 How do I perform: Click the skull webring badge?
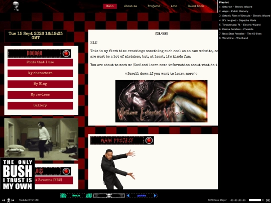pyautogui.click(x=109, y=195)
